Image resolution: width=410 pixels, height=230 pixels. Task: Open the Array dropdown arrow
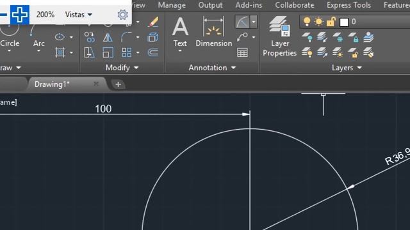tap(138, 52)
